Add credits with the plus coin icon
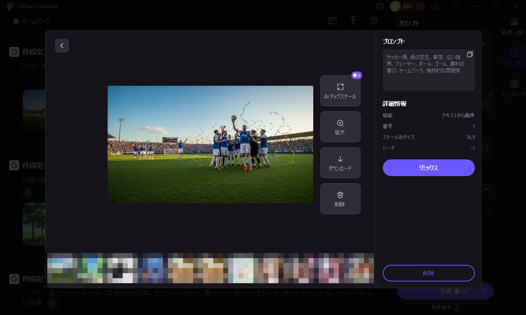Viewport: 526px width, 315px height. (420, 6)
